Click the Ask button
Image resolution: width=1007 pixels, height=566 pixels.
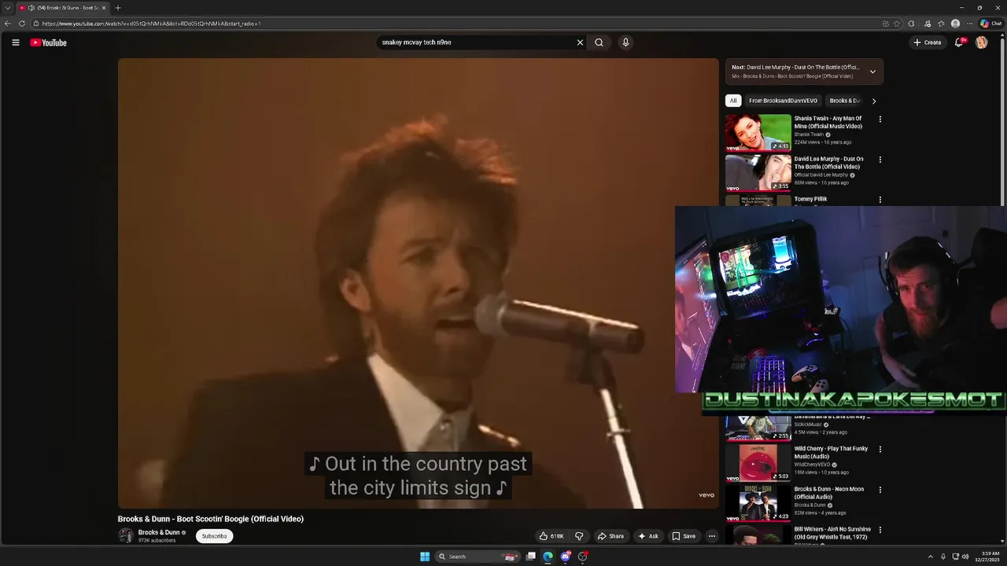coord(648,536)
